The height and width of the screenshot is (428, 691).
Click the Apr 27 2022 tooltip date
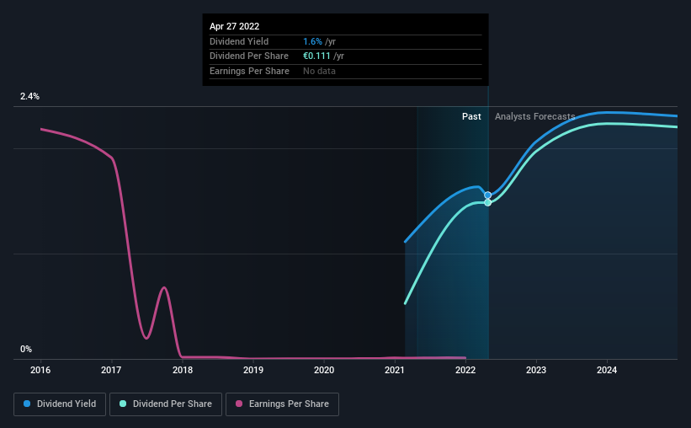coord(235,26)
